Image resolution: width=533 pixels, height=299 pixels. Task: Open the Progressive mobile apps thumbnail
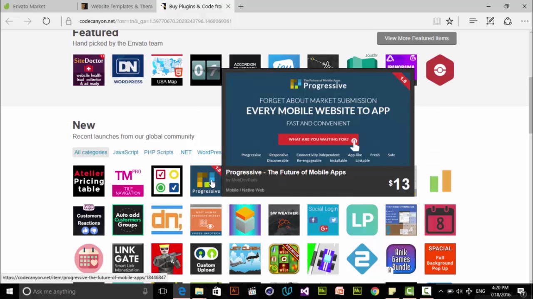coord(206,181)
